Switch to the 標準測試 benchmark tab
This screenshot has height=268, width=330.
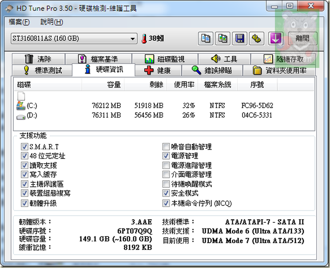[x=42, y=70]
